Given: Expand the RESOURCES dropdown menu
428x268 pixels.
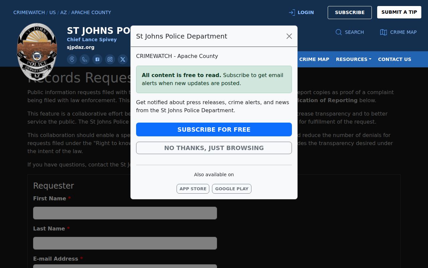Looking at the screenshot, I should pos(354,59).
